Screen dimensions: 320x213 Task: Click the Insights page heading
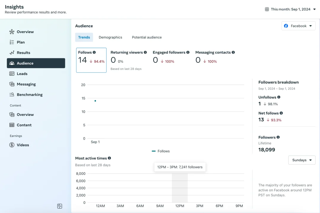[x=14, y=7]
